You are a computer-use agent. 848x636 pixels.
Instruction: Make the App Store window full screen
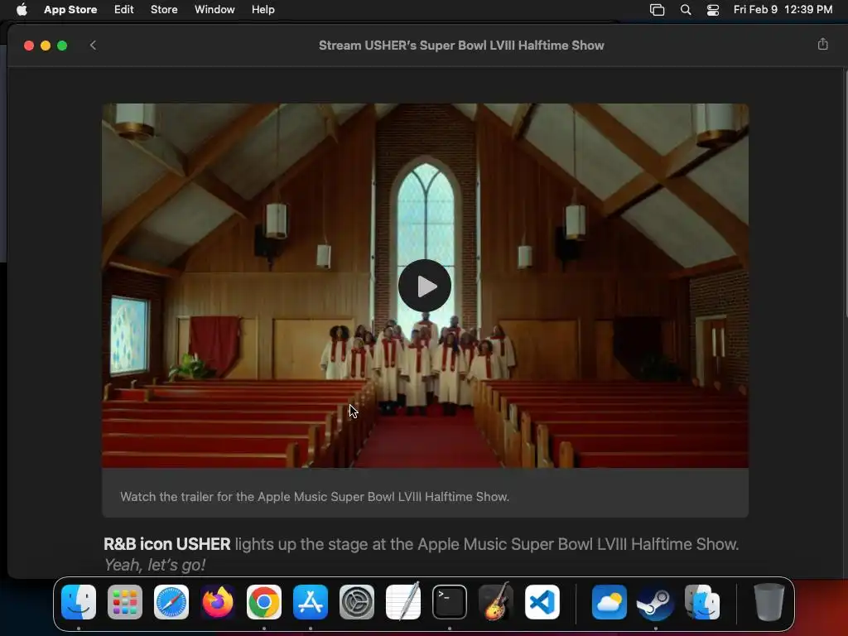pyautogui.click(x=62, y=46)
